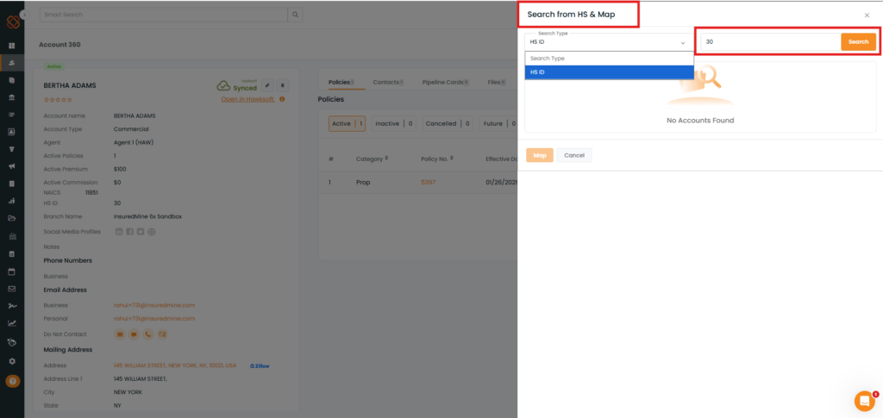Image resolution: width=883 pixels, height=418 pixels.
Task: Open the Search Type dropdown
Action: click(x=608, y=42)
